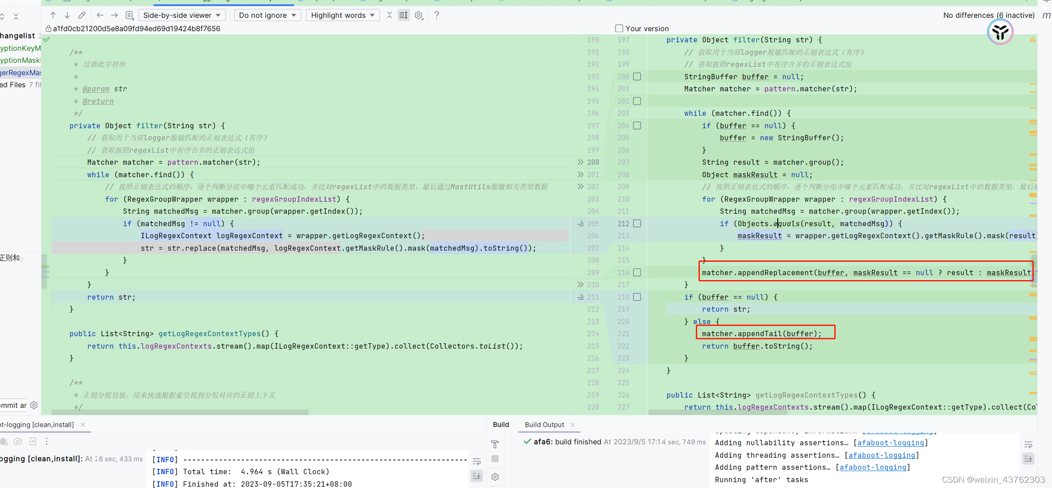Switch to the Build Output tab
Viewport: 1052px width, 488px height.
coord(544,424)
